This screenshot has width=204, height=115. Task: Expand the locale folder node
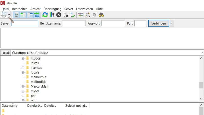coord(23,73)
